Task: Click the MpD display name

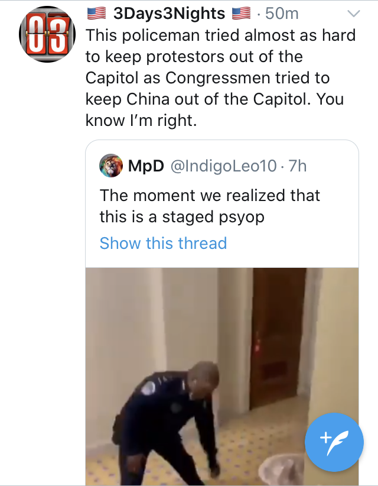Action: (x=146, y=166)
